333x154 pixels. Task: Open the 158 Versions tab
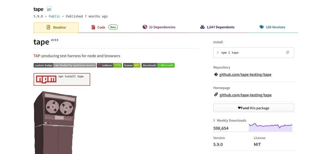tap(272, 27)
